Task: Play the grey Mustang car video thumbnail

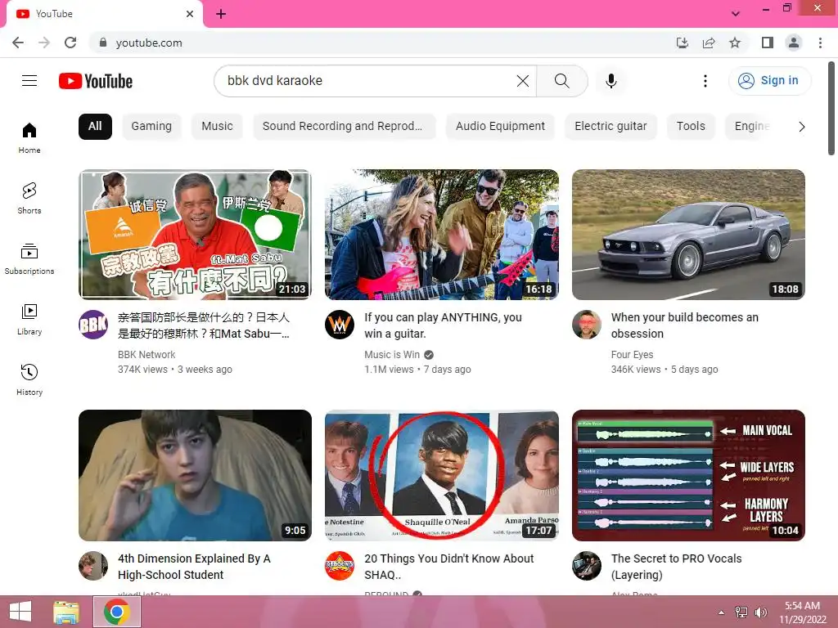Action: [688, 235]
